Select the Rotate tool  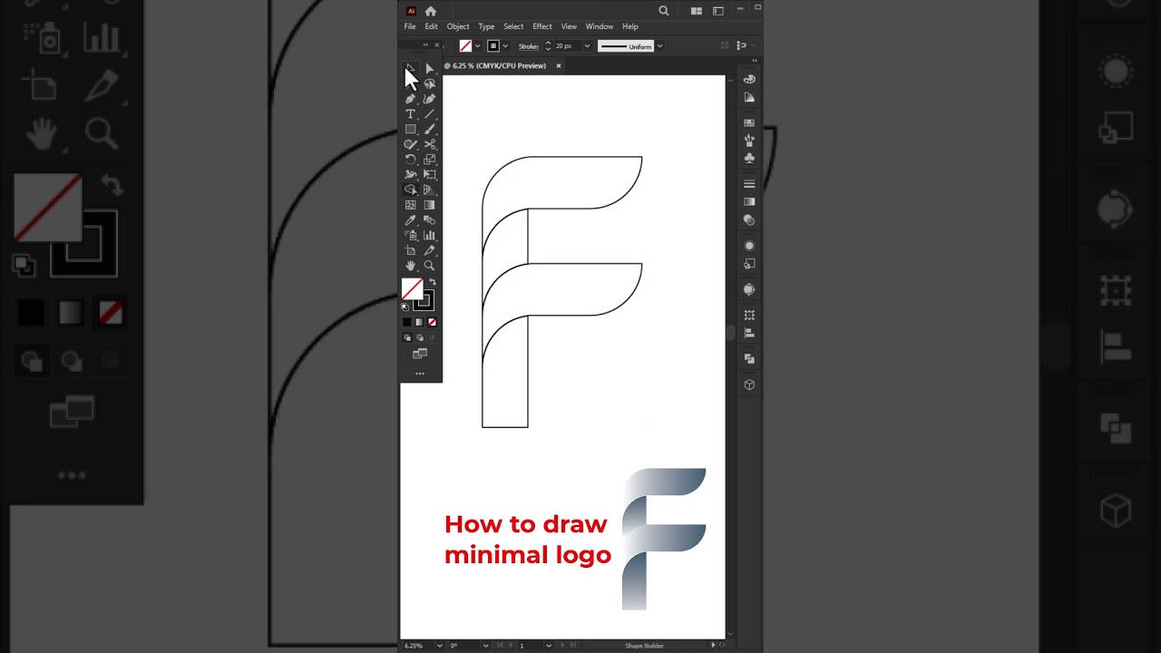pos(410,160)
